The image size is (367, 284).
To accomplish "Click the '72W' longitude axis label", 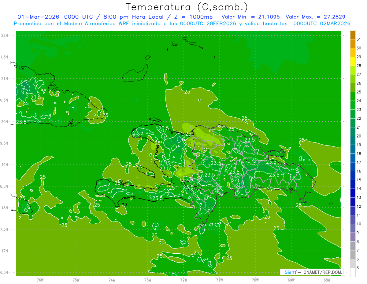I will point(183,280).
